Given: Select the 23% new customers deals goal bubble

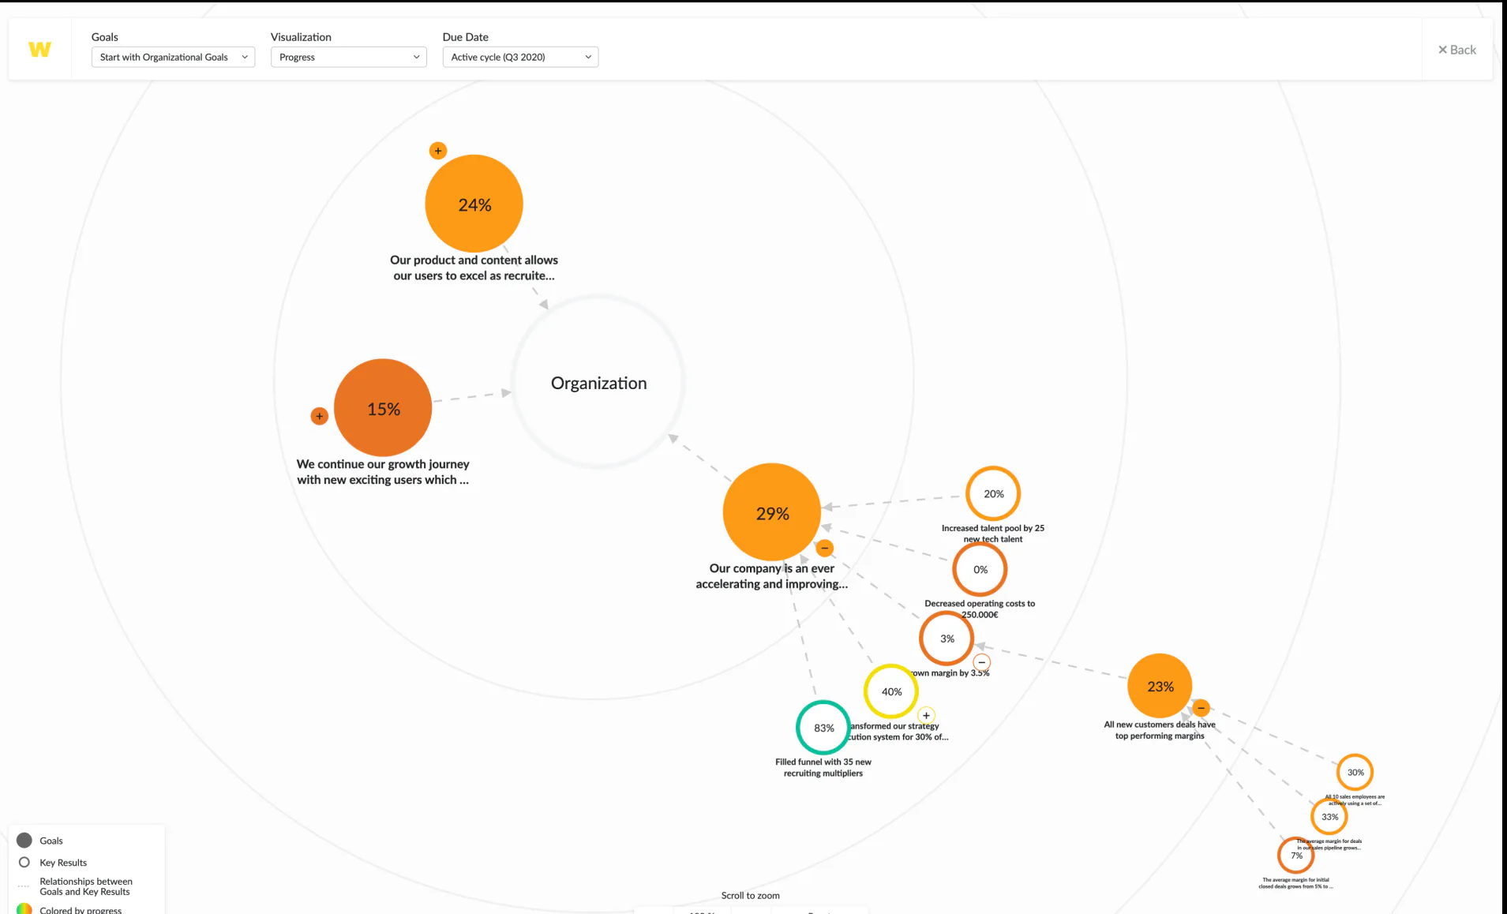Looking at the screenshot, I should click(1160, 686).
